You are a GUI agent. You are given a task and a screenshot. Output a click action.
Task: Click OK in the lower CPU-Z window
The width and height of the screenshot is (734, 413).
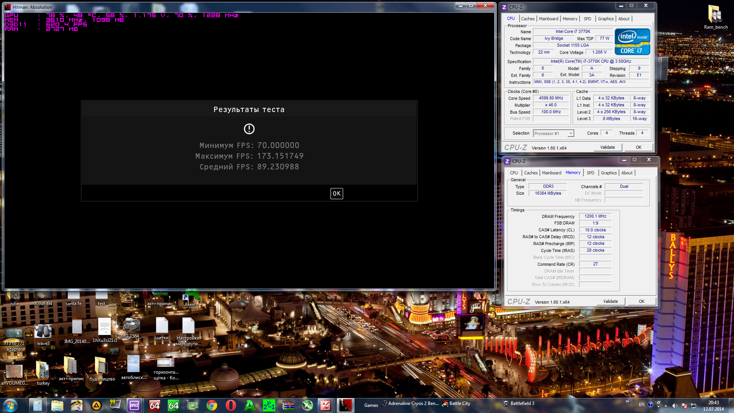641,301
